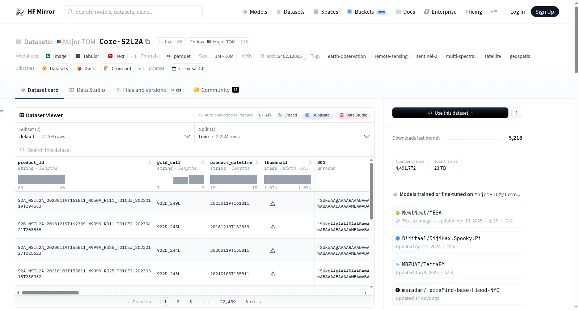Click thumbnail warning icon in 922D_245L row
Image resolution: width=579 pixels, height=310 pixels.
click(273, 227)
